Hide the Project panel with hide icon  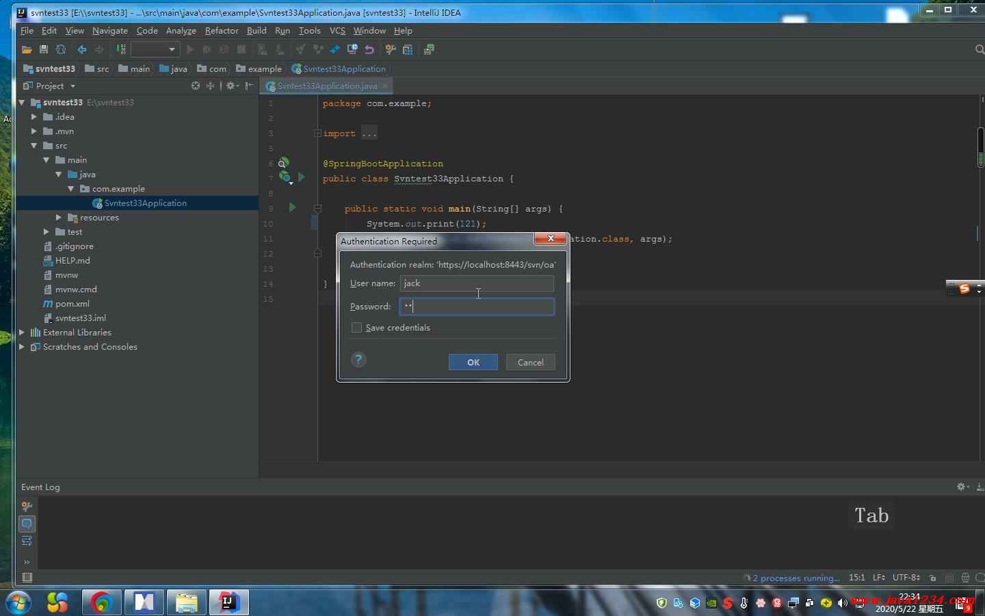(250, 86)
